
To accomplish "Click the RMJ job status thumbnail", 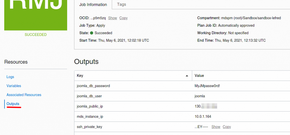I will 36,15.
